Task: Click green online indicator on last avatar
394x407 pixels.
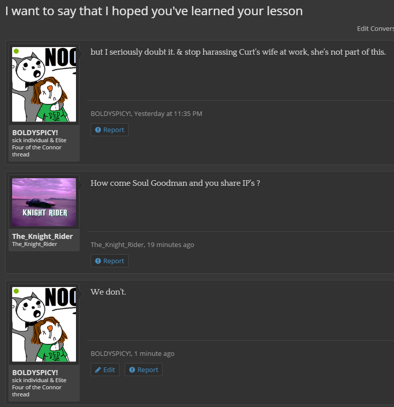Action: tap(16, 291)
